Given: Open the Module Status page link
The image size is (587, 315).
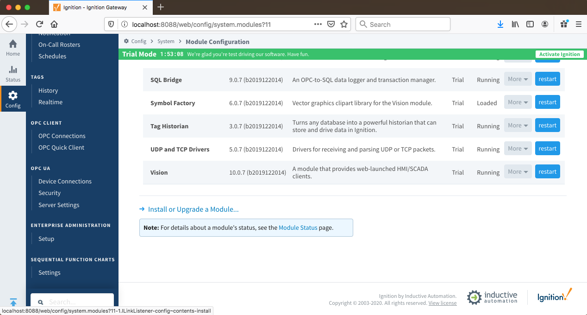Looking at the screenshot, I should click(x=298, y=228).
